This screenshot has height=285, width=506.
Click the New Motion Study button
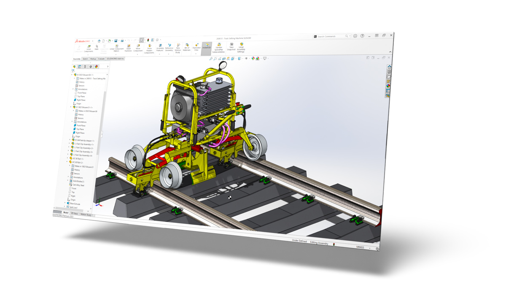pyautogui.click(x=178, y=48)
